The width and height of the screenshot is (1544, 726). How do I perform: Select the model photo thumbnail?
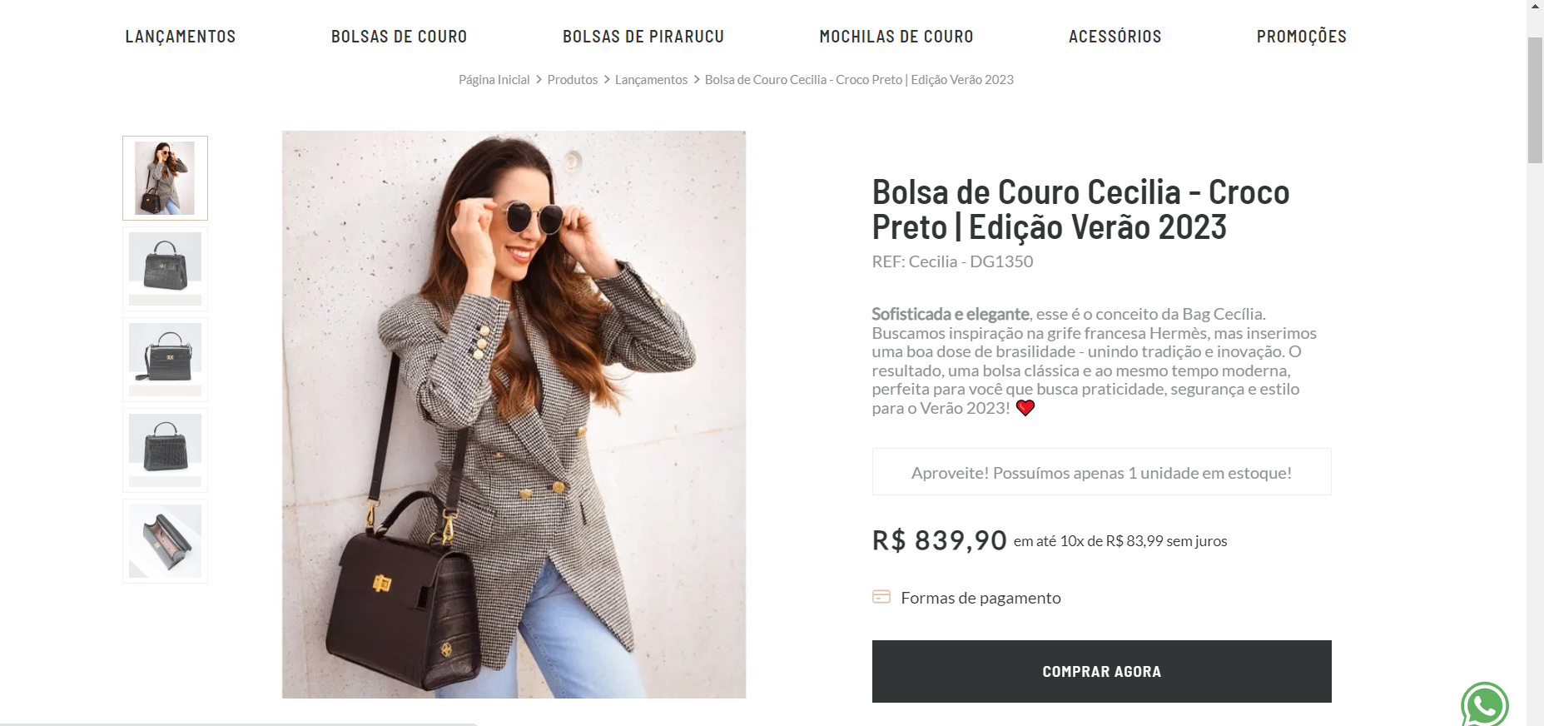tap(165, 178)
